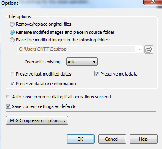The height and width of the screenshot is (149, 162).
Task: Open the Overwrite existing Ask dropdown
Action: (82, 62)
